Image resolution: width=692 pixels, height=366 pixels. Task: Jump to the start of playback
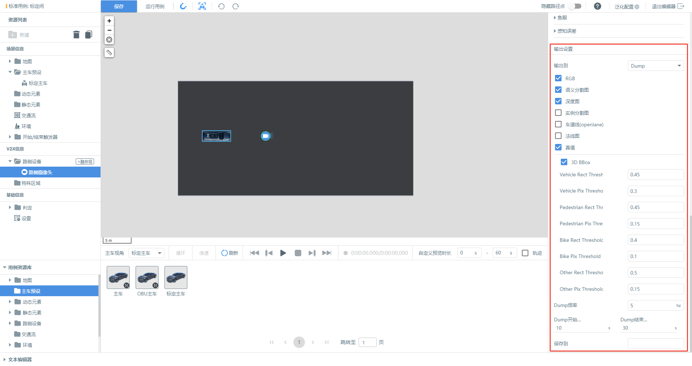click(254, 253)
